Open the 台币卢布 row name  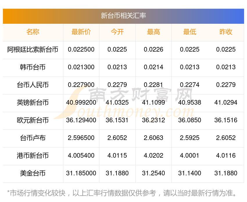[x=33, y=138]
